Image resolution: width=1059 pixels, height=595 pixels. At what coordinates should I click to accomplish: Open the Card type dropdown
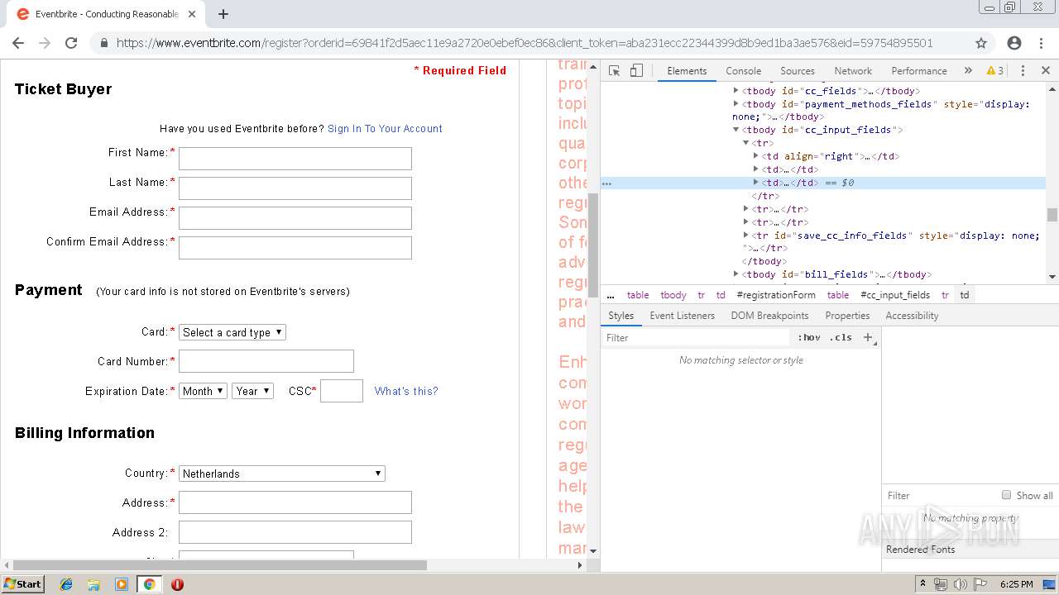[x=232, y=332]
